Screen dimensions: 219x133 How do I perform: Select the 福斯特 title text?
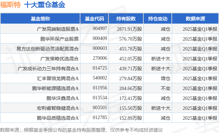(10, 5)
